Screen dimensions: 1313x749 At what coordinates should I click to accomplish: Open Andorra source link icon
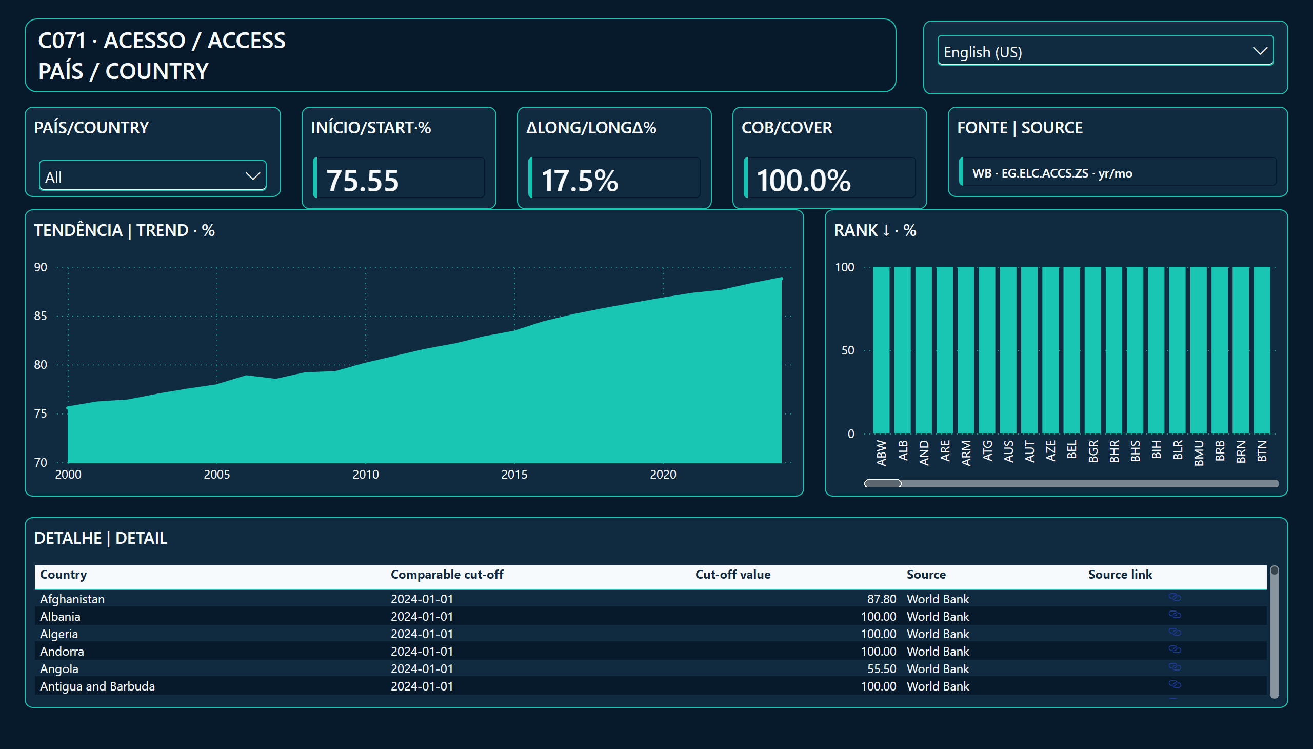pyautogui.click(x=1175, y=649)
